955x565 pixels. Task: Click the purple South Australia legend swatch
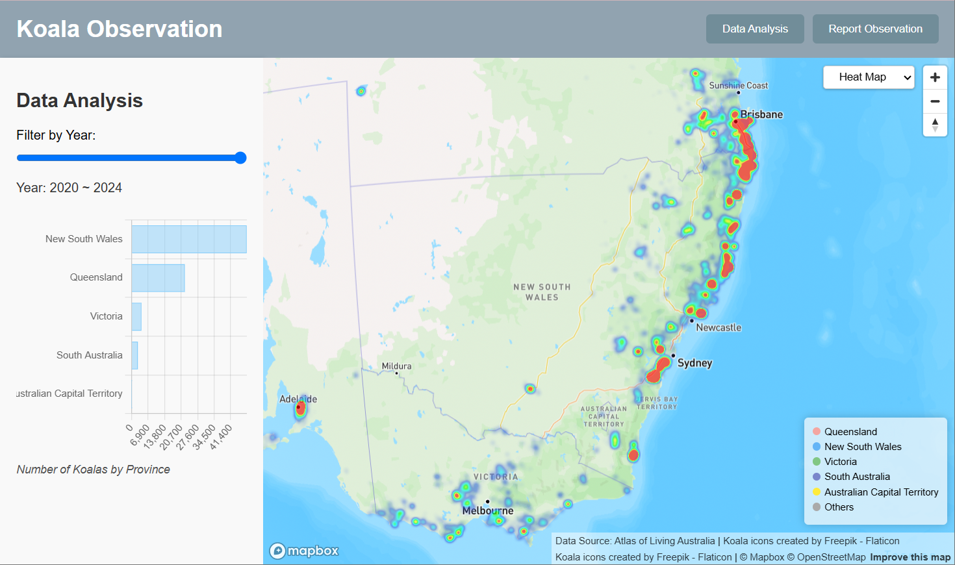pyautogui.click(x=817, y=477)
